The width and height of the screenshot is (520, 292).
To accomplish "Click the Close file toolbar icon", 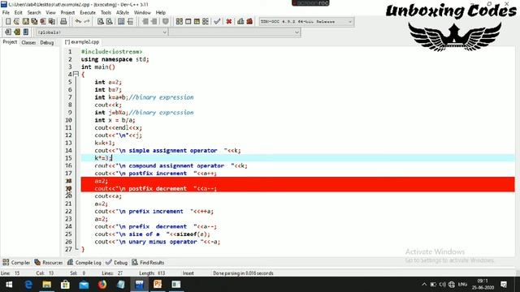I will 43,22.
